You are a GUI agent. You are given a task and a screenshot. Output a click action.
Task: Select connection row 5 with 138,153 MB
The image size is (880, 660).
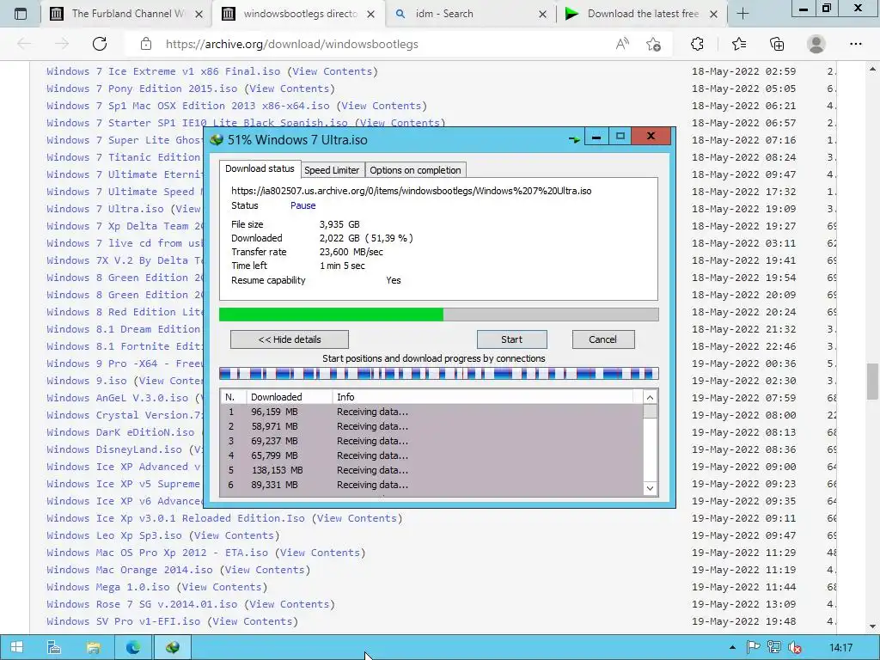click(x=432, y=470)
